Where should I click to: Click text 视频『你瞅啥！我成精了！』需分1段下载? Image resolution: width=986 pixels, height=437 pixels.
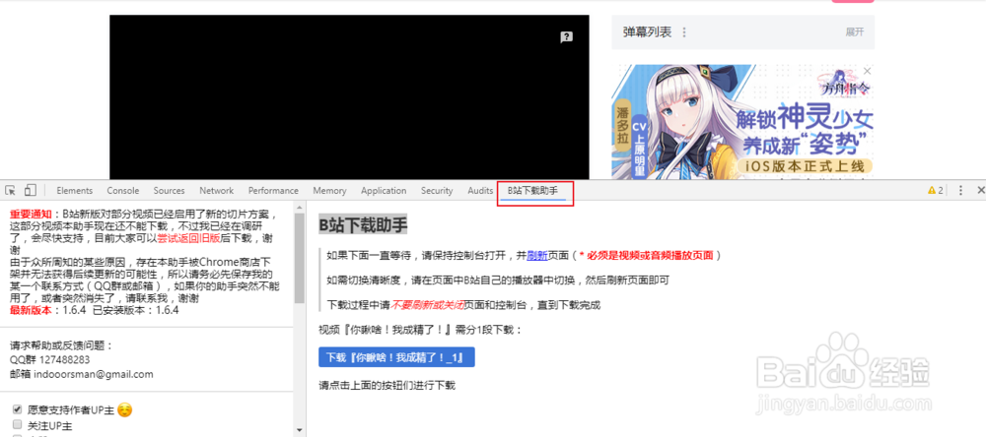point(421,331)
